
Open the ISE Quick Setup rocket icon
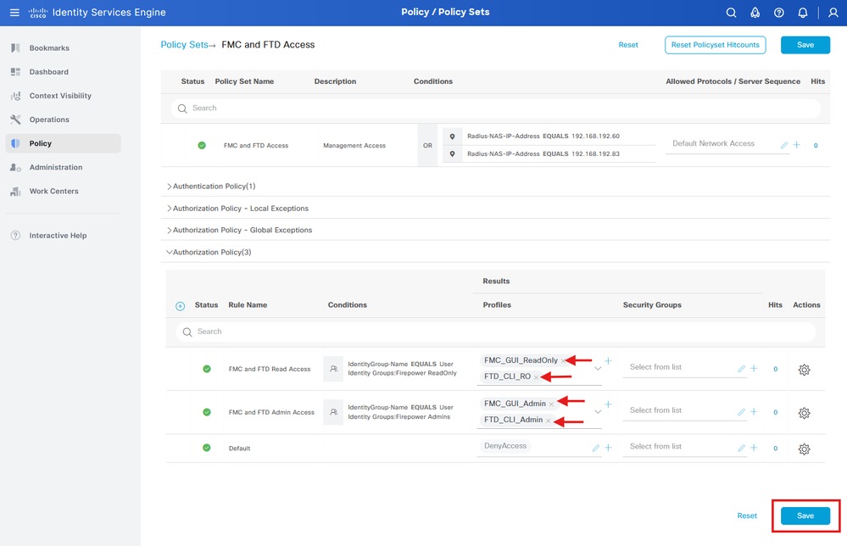tap(755, 12)
